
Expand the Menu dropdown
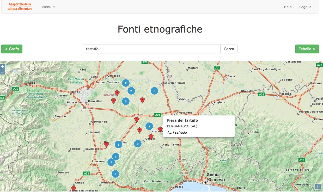tap(49, 7)
